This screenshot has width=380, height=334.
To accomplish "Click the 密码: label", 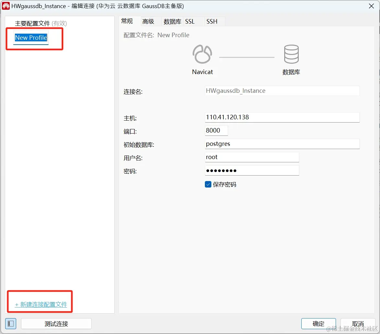I will (x=130, y=171).
